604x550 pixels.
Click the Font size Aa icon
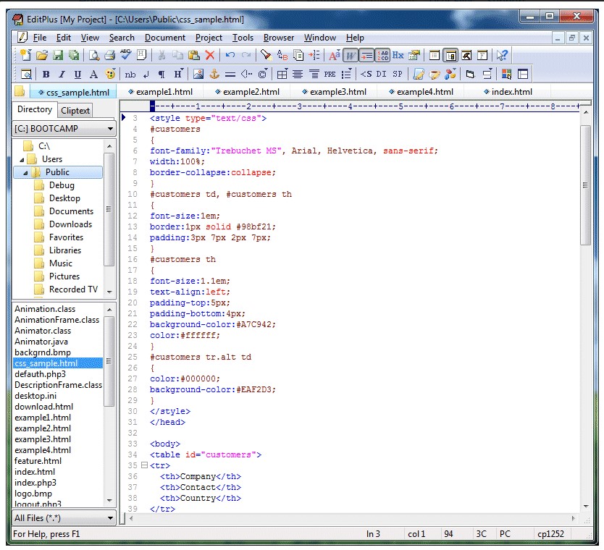tap(334, 55)
